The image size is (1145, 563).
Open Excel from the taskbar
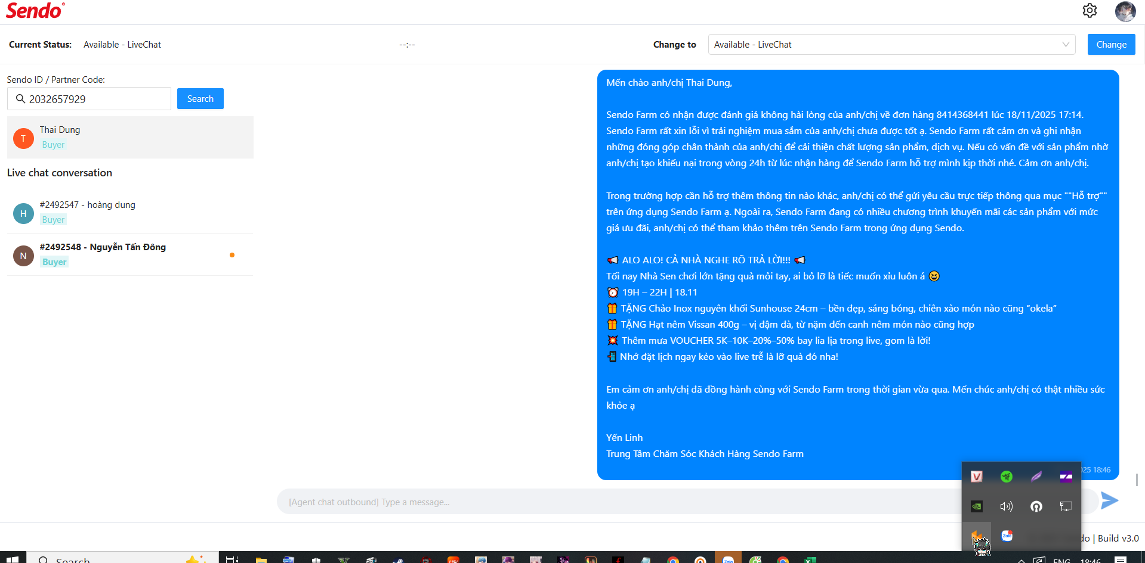810,559
